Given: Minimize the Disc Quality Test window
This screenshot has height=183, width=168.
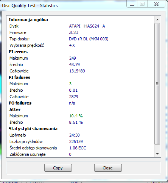Looking at the screenshot, I should [x=132, y=4].
